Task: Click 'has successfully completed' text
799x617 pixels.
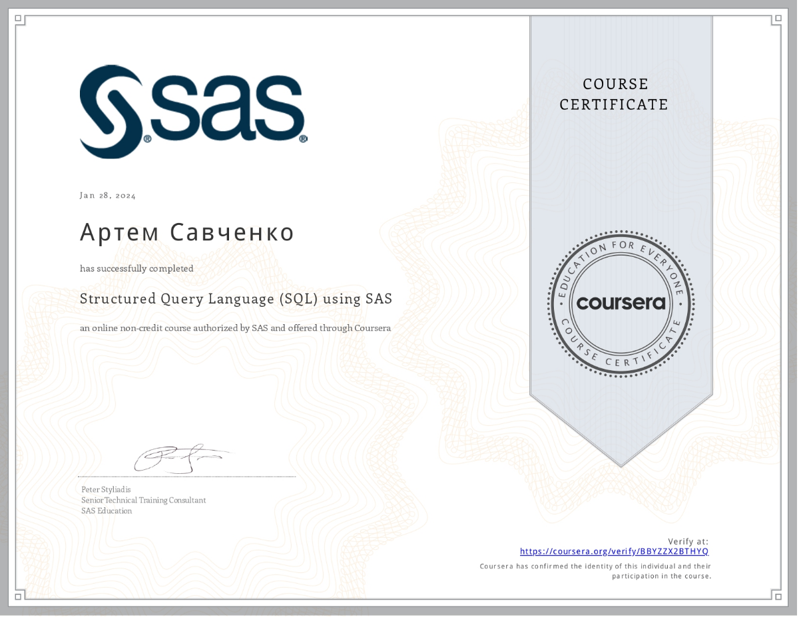Action: [136, 269]
